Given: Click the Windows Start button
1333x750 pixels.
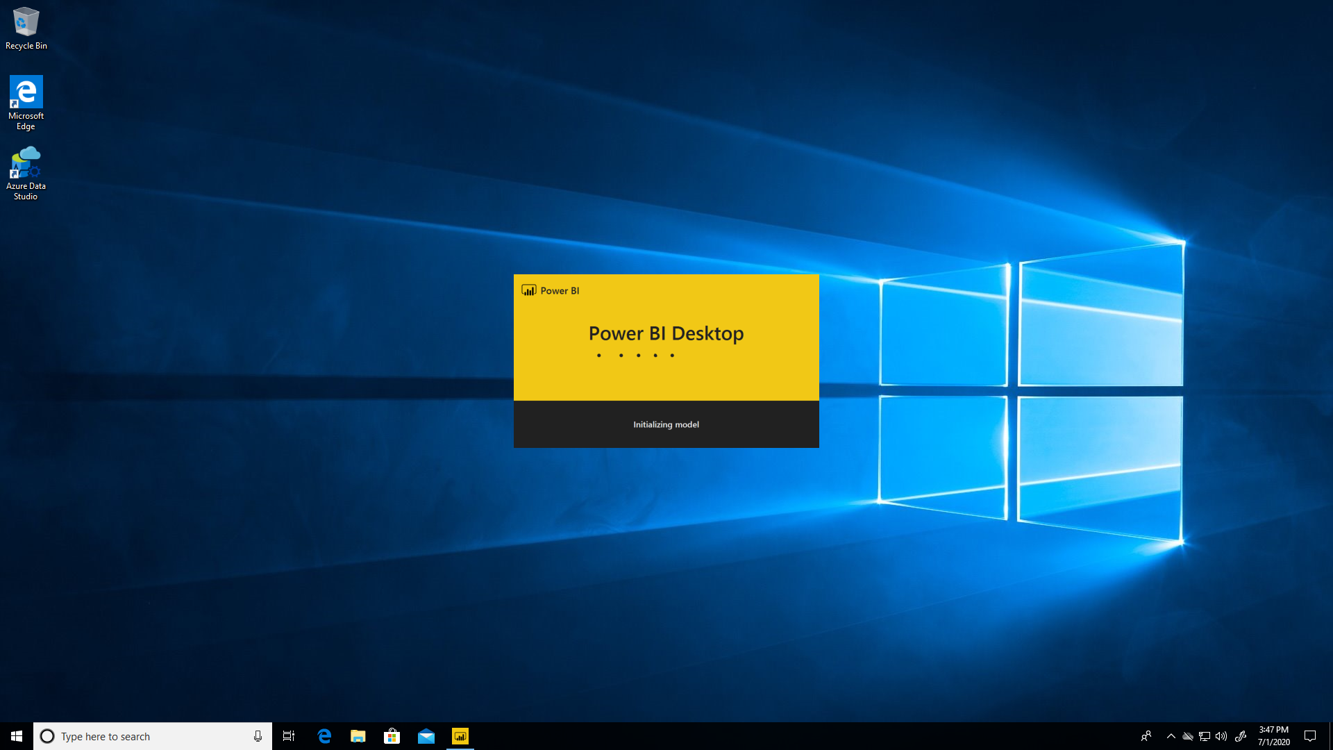Looking at the screenshot, I should (x=17, y=736).
